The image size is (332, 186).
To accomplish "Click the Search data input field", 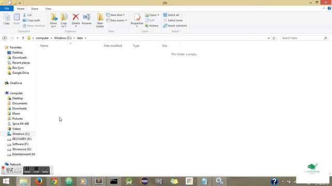I will [305, 38].
